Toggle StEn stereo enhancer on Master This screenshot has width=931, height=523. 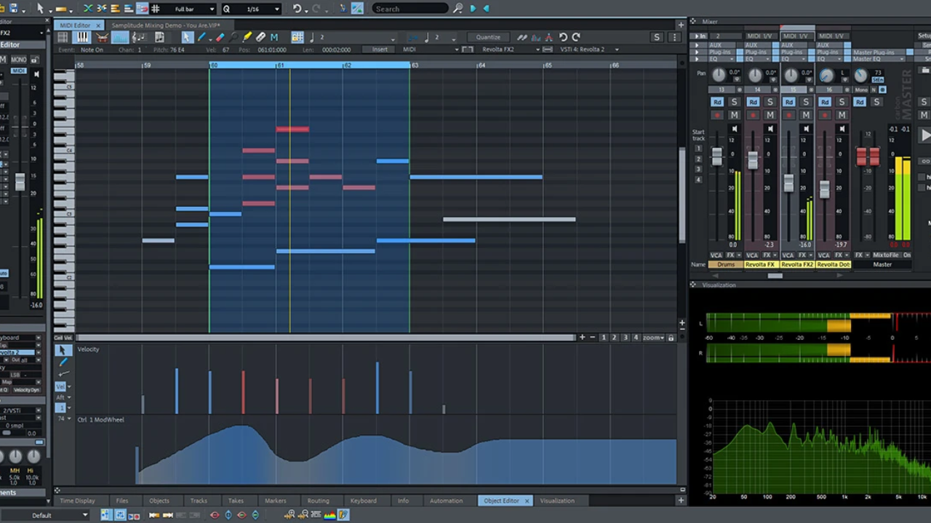(x=878, y=80)
